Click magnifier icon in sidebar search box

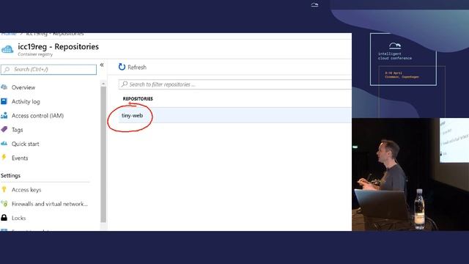7,70
